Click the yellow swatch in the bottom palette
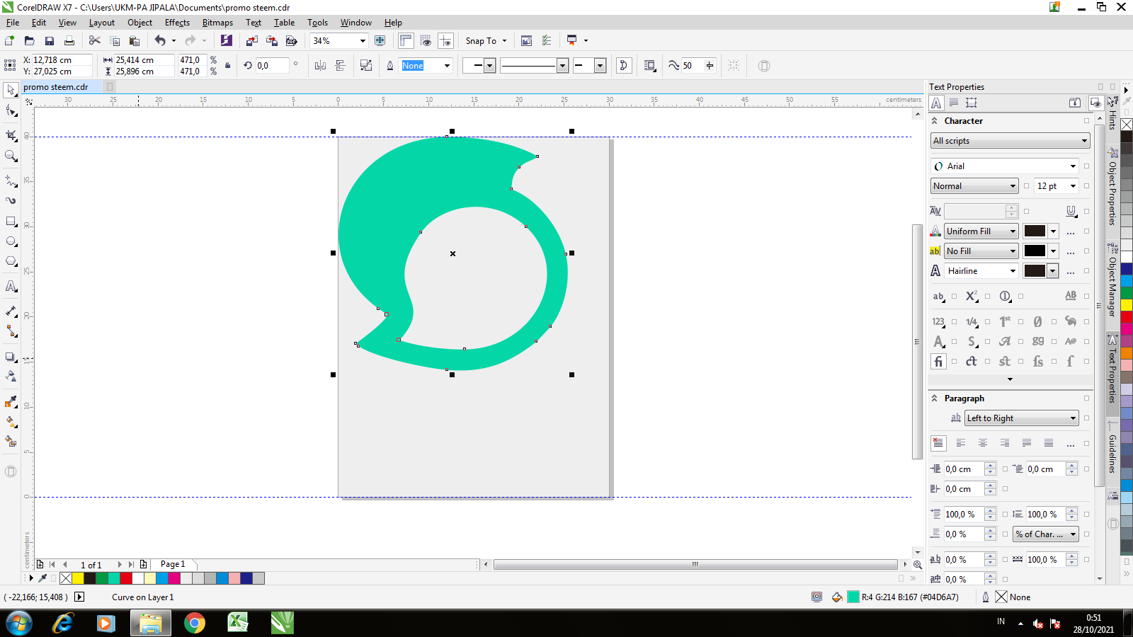The image size is (1133, 637). click(x=78, y=578)
